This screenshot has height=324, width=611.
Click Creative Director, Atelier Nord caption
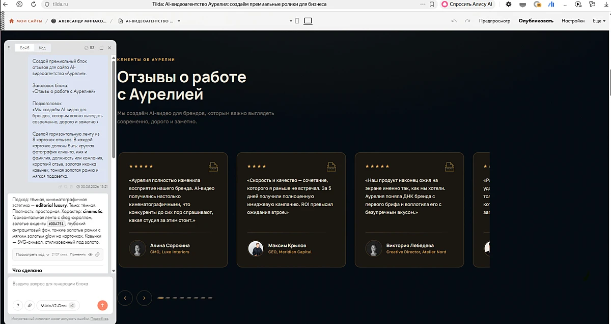[x=416, y=252]
